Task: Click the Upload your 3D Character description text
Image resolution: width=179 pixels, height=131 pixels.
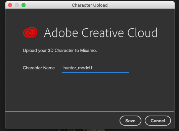Action: [x=60, y=51]
